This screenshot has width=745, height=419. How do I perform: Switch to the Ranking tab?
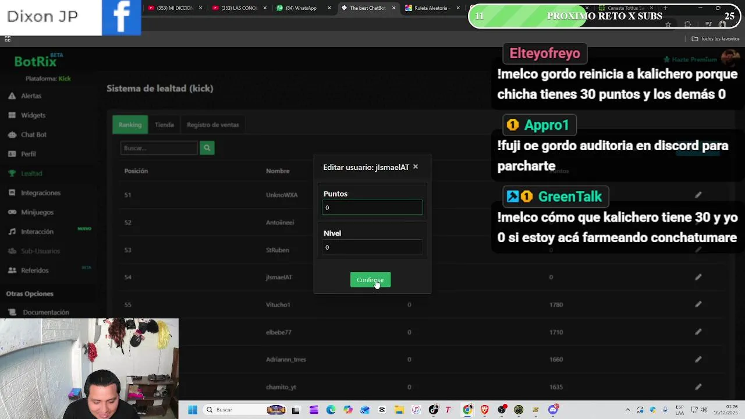pyautogui.click(x=130, y=125)
